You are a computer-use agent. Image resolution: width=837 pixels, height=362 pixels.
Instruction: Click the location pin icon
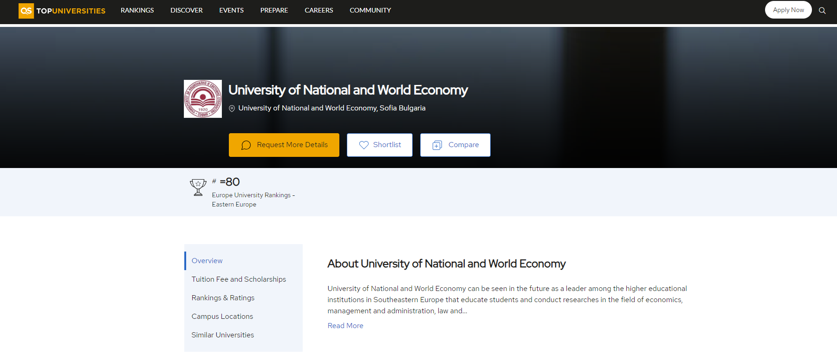(232, 109)
